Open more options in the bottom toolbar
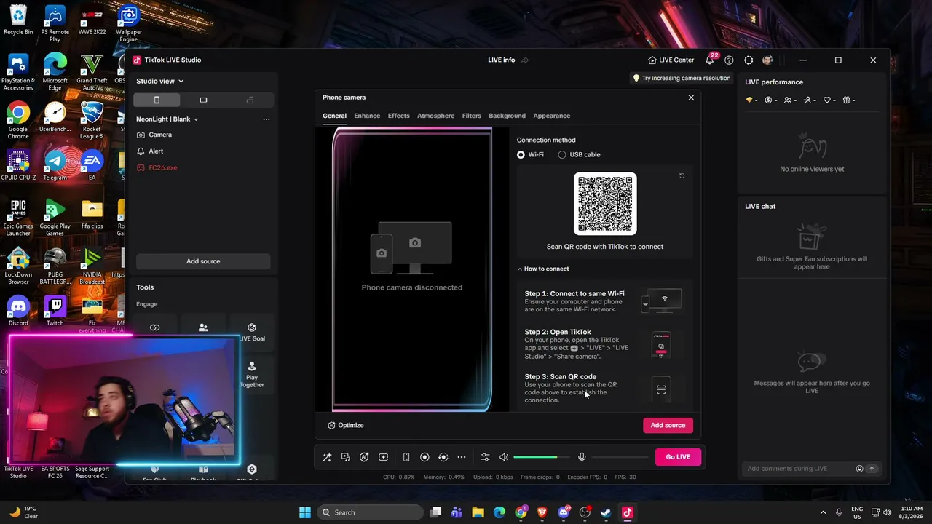 tap(462, 457)
